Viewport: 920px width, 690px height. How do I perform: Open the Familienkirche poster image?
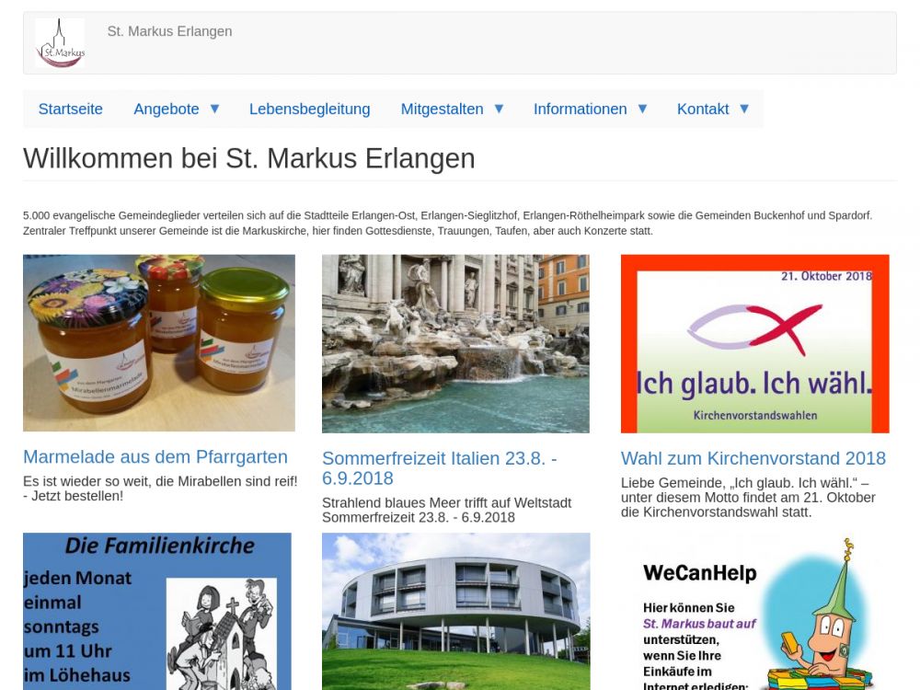(156, 611)
